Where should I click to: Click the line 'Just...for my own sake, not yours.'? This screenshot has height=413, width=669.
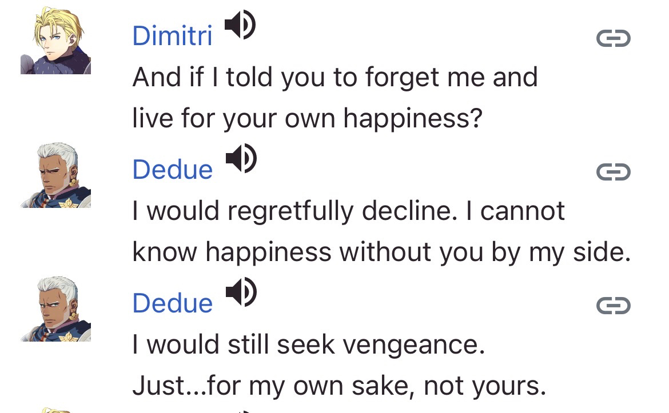coord(339,387)
